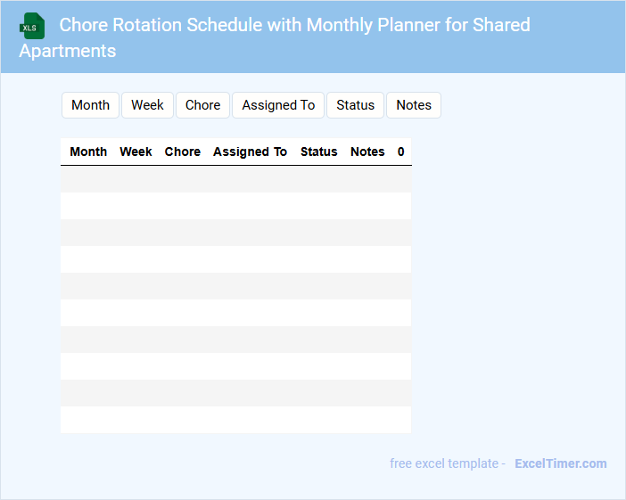
Task: Click the Chore Rotation Schedule title text
Action: 294,25
